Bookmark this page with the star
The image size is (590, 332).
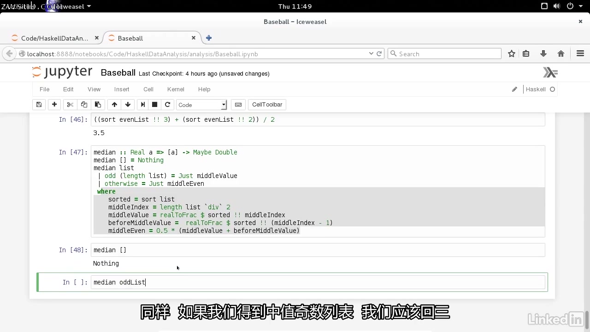pyautogui.click(x=512, y=53)
